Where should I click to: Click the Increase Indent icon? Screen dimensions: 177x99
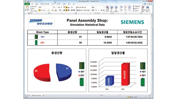click(74, 10)
